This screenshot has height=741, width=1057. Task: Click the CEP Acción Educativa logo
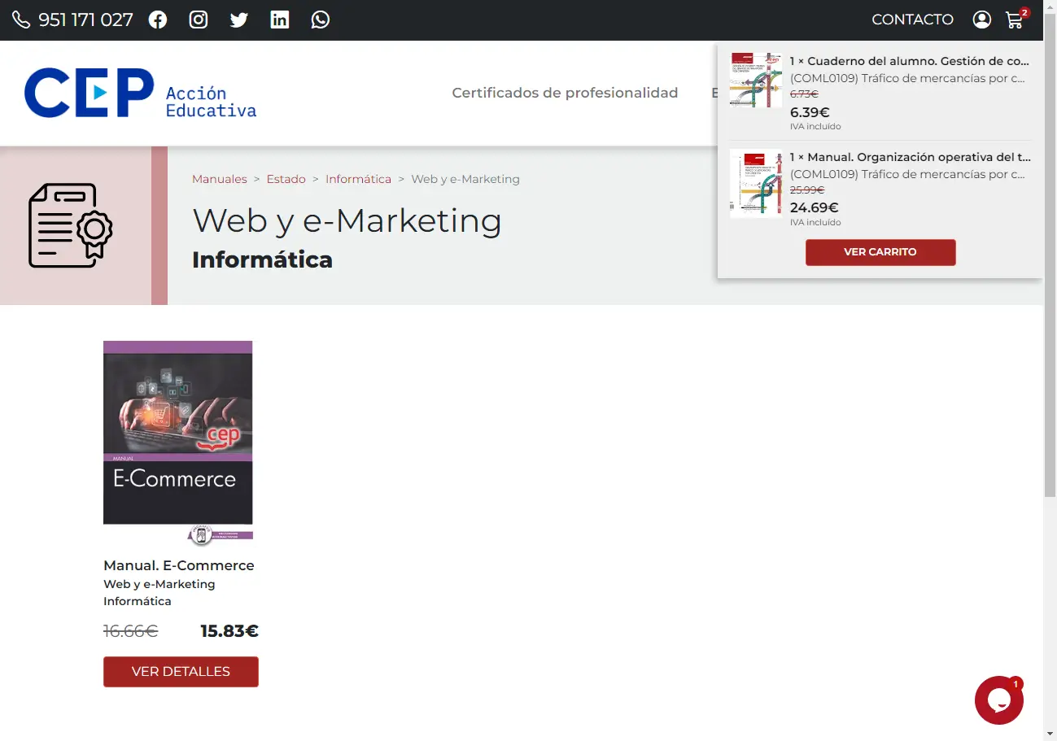140,94
